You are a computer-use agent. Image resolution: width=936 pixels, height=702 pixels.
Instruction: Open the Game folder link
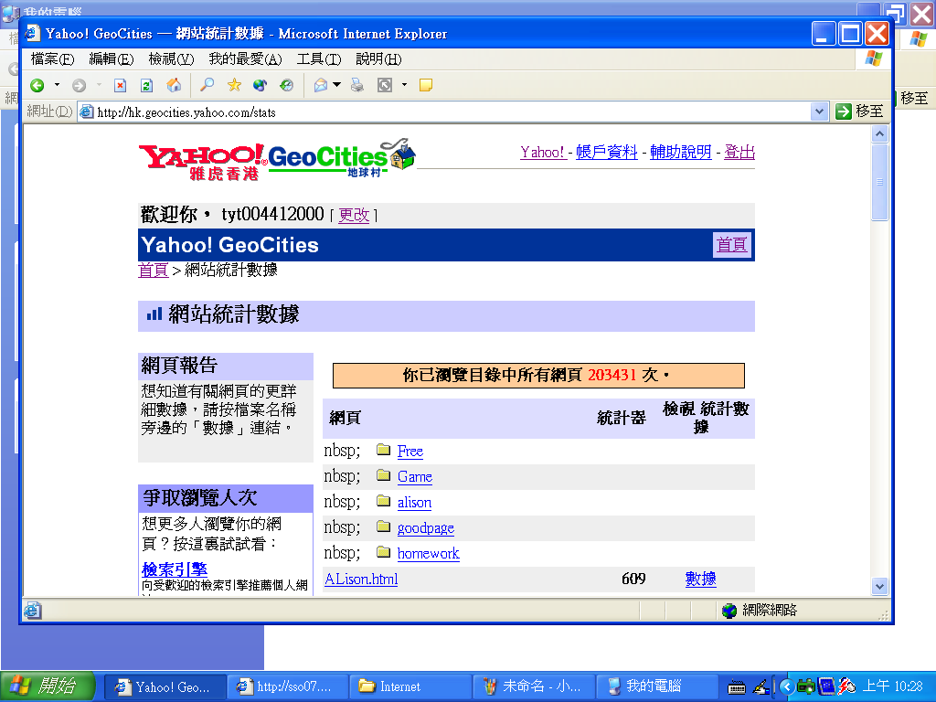415,477
